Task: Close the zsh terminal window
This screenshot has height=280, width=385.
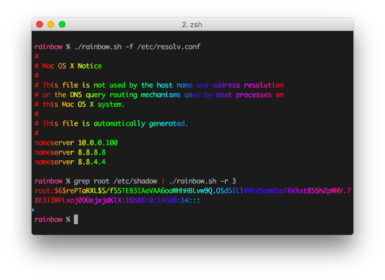Action: [40, 24]
